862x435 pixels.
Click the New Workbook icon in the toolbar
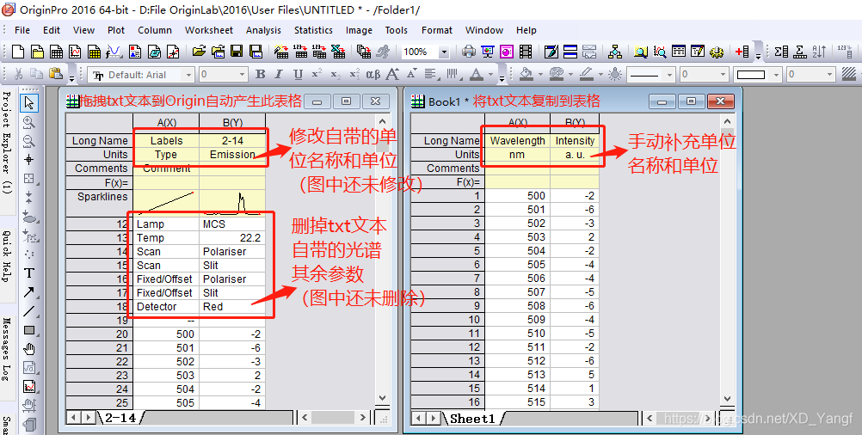pos(57,52)
